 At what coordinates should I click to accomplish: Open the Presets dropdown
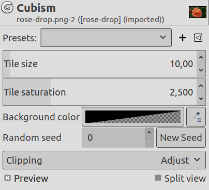(106, 38)
